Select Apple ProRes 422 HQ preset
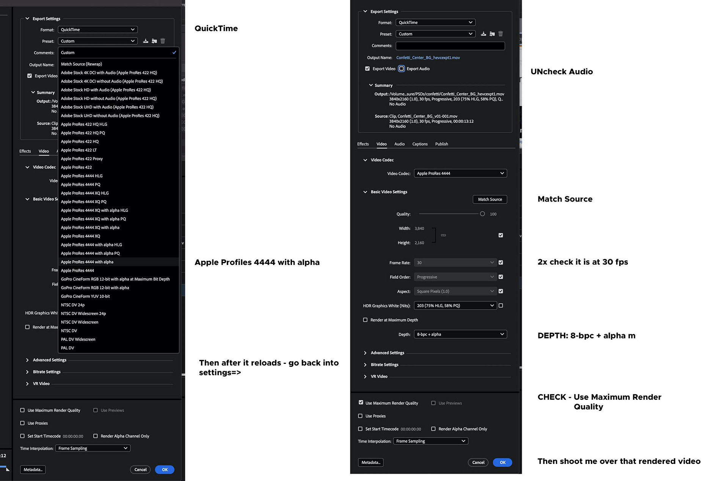Screen dimensions: 728x481 point(118,141)
